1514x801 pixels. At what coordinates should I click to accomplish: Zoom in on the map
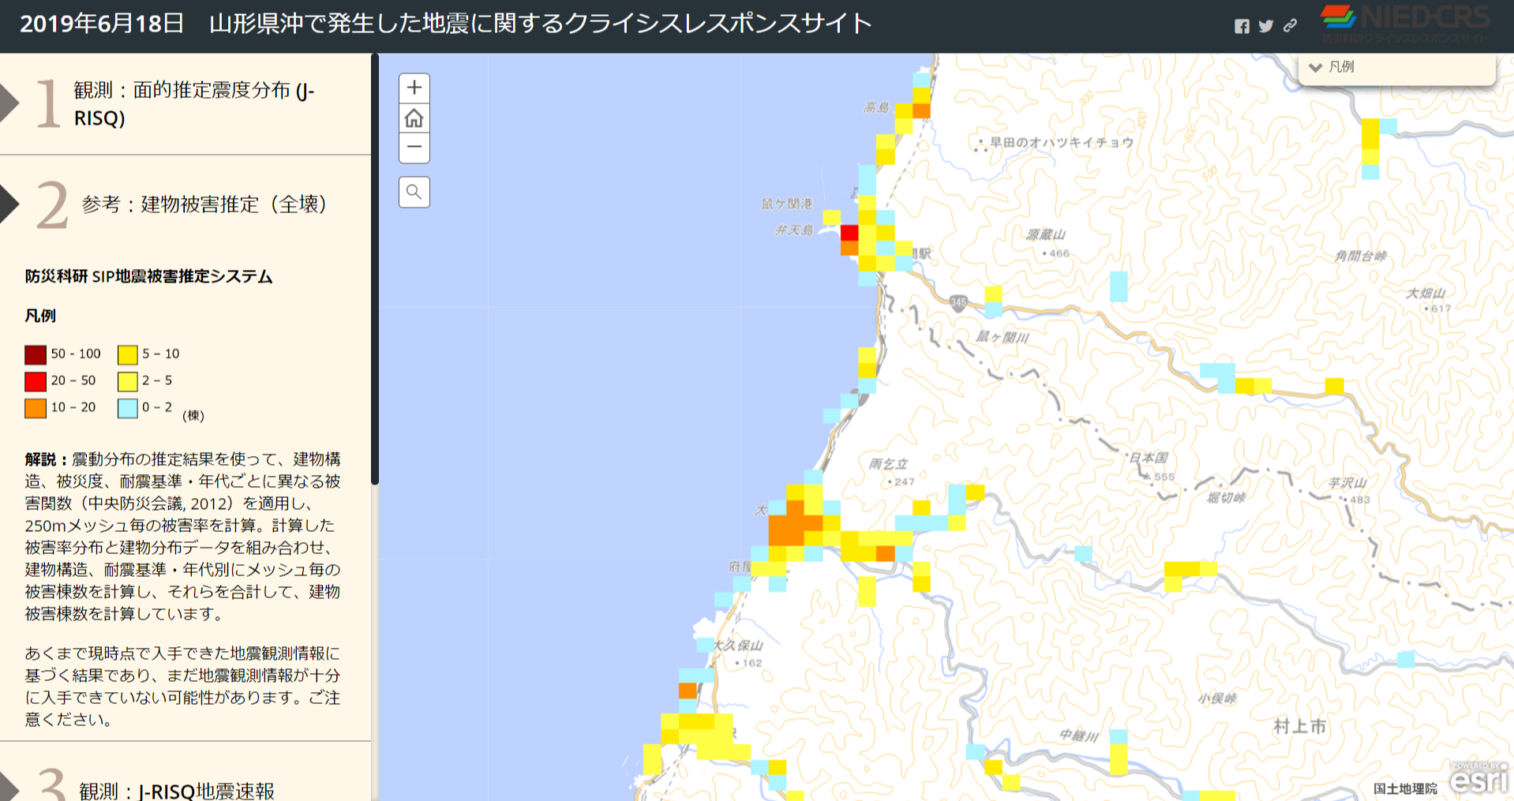tap(414, 88)
